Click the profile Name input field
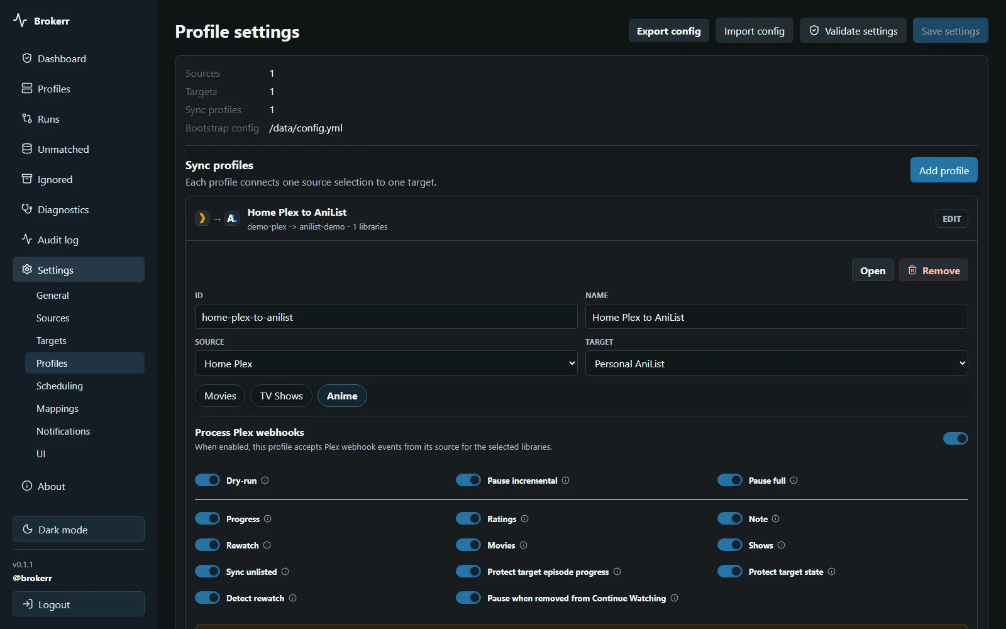 click(x=777, y=316)
